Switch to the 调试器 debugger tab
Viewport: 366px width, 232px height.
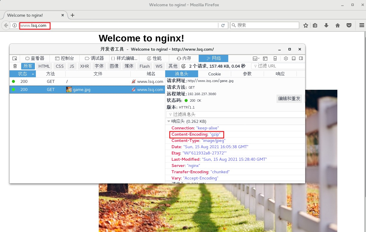coord(94,58)
